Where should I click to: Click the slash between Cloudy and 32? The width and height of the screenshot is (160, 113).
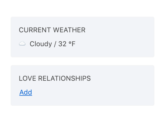pos(55,44)
